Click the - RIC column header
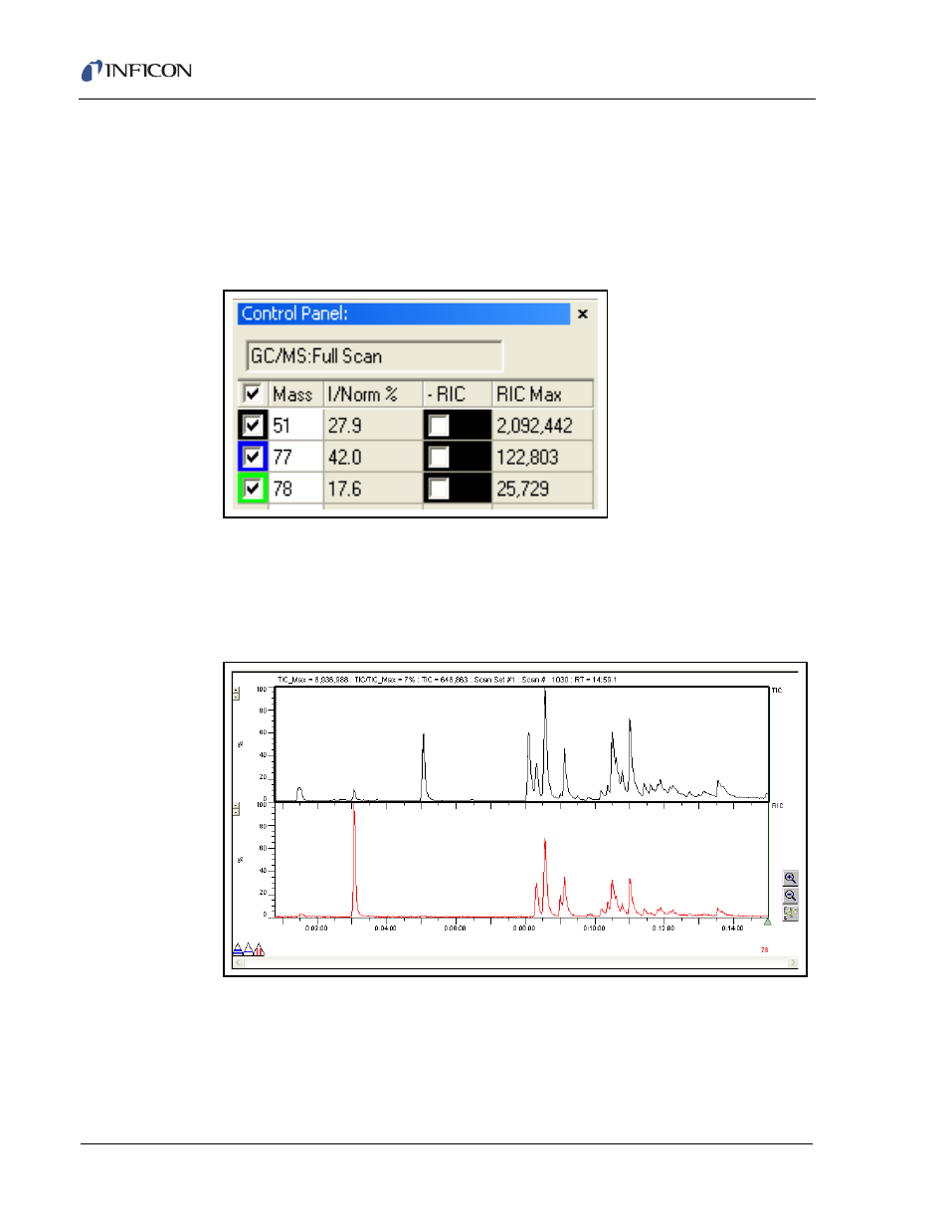The height and width of the screenshot is (1229, 949). click(458, 394)
